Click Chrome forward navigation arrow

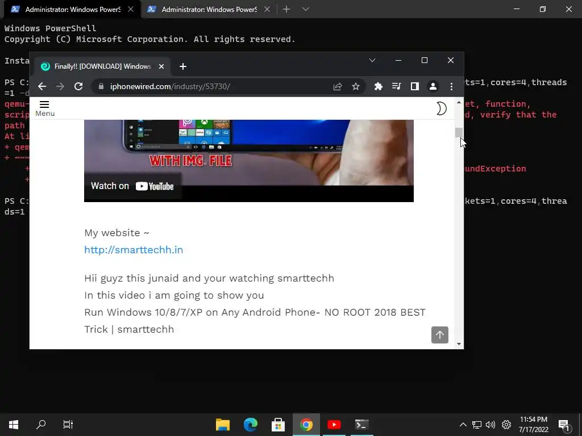60,86
